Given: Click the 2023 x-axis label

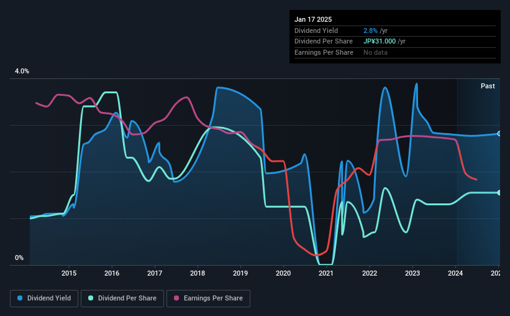Looking at the screenshot, I should coord(412,273).
